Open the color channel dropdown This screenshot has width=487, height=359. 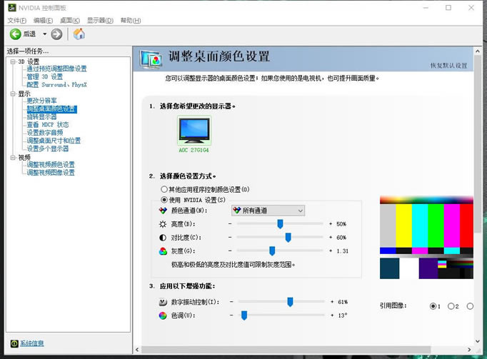pos(268,211)
